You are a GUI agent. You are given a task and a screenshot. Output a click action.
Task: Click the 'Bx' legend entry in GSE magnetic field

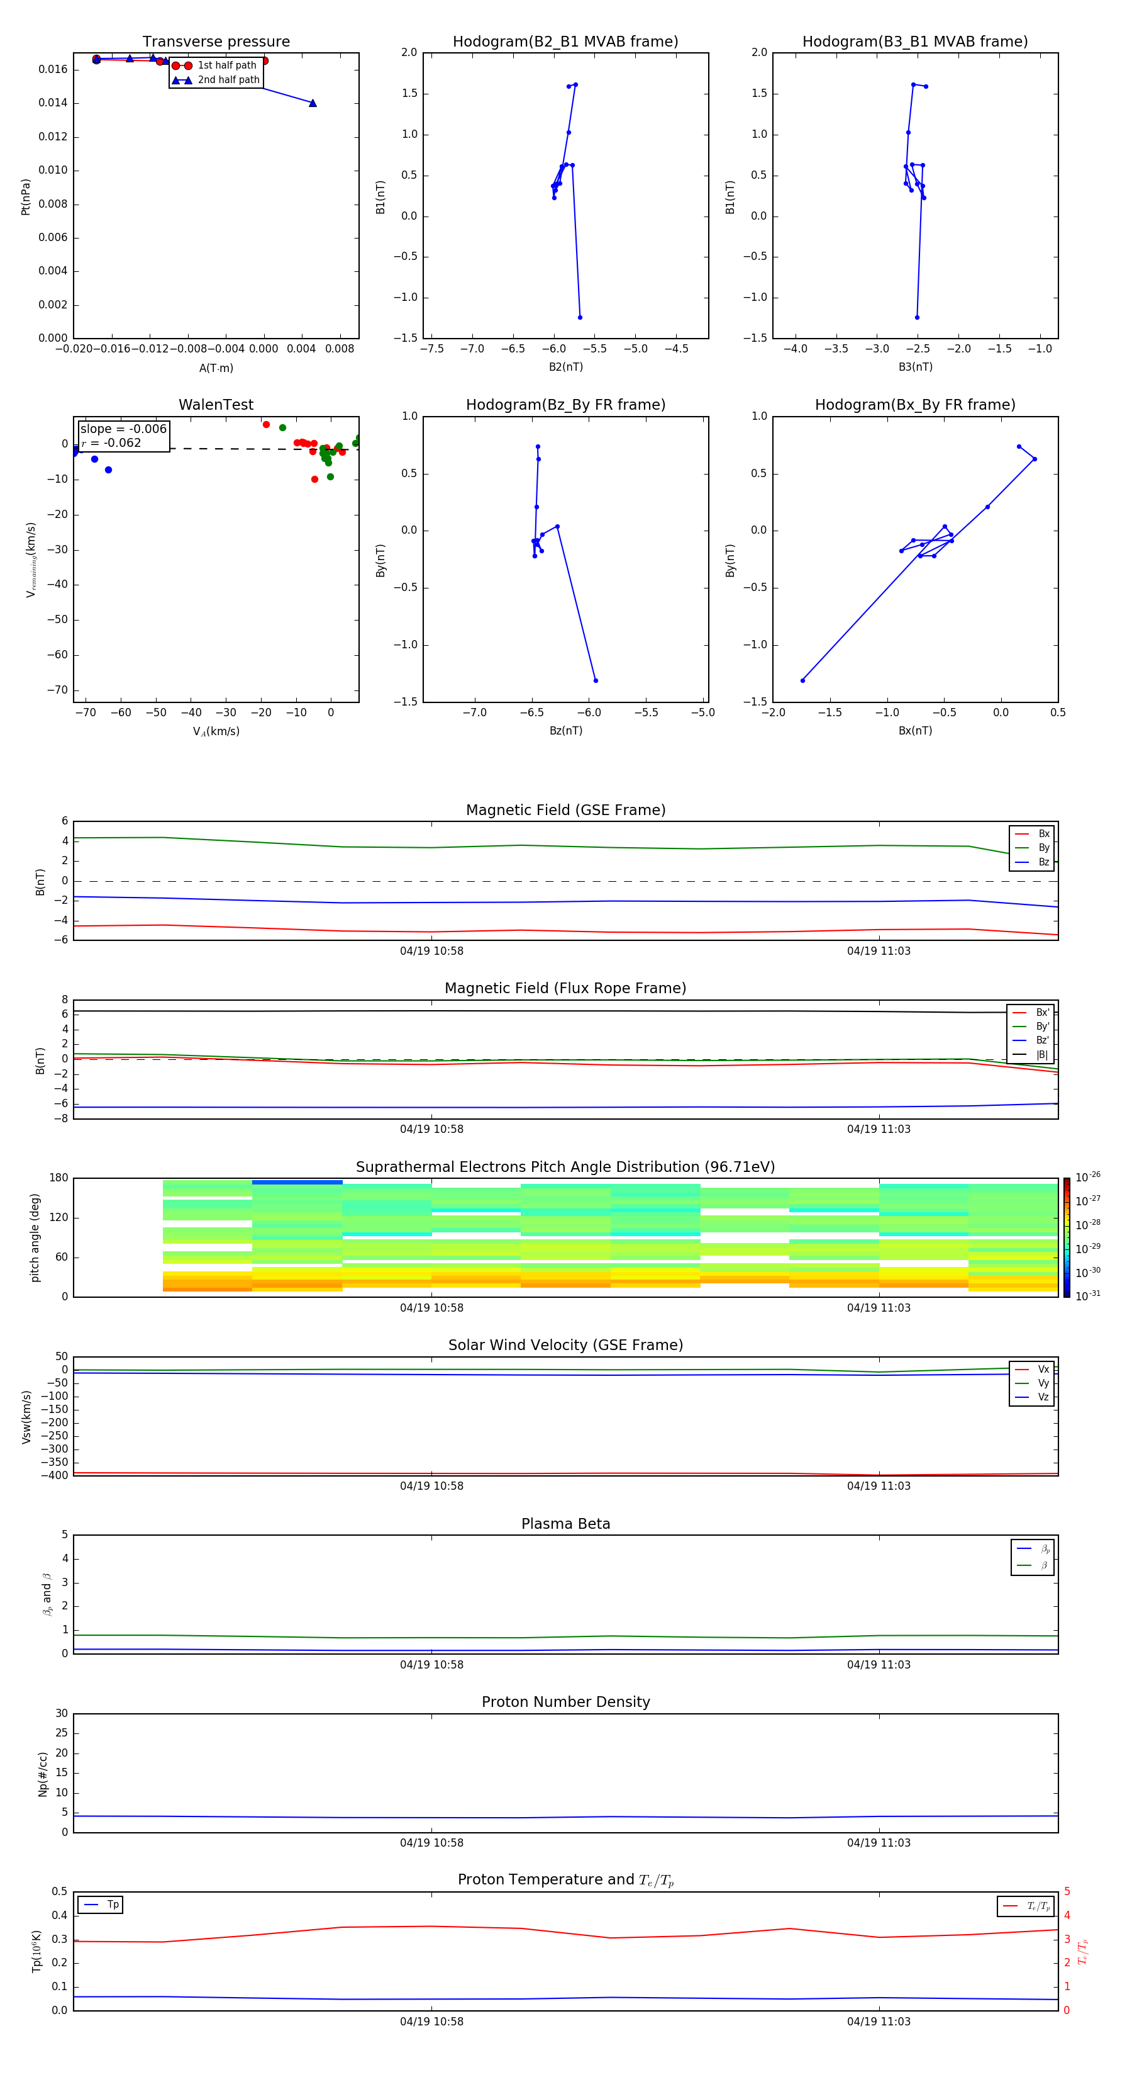pos(1033,834)
